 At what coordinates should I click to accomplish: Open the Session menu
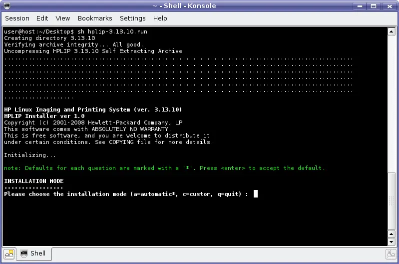click(17, 18)
